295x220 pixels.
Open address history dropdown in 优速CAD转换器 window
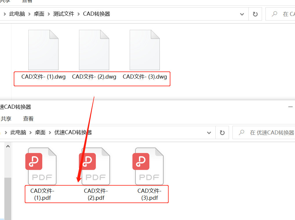(x=209, y=132)
